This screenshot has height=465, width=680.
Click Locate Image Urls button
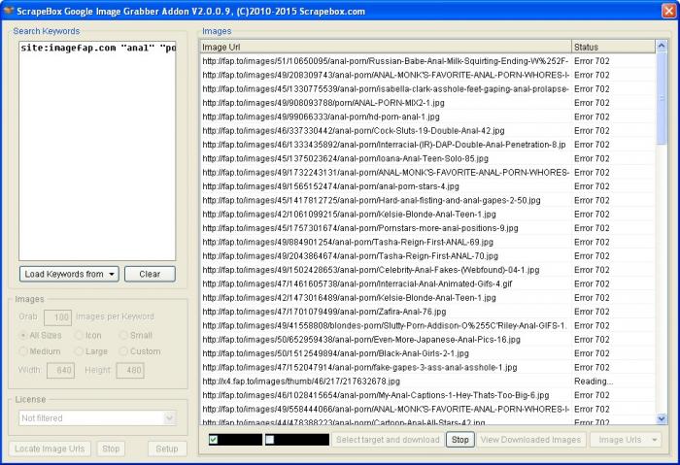pos(50,448)
